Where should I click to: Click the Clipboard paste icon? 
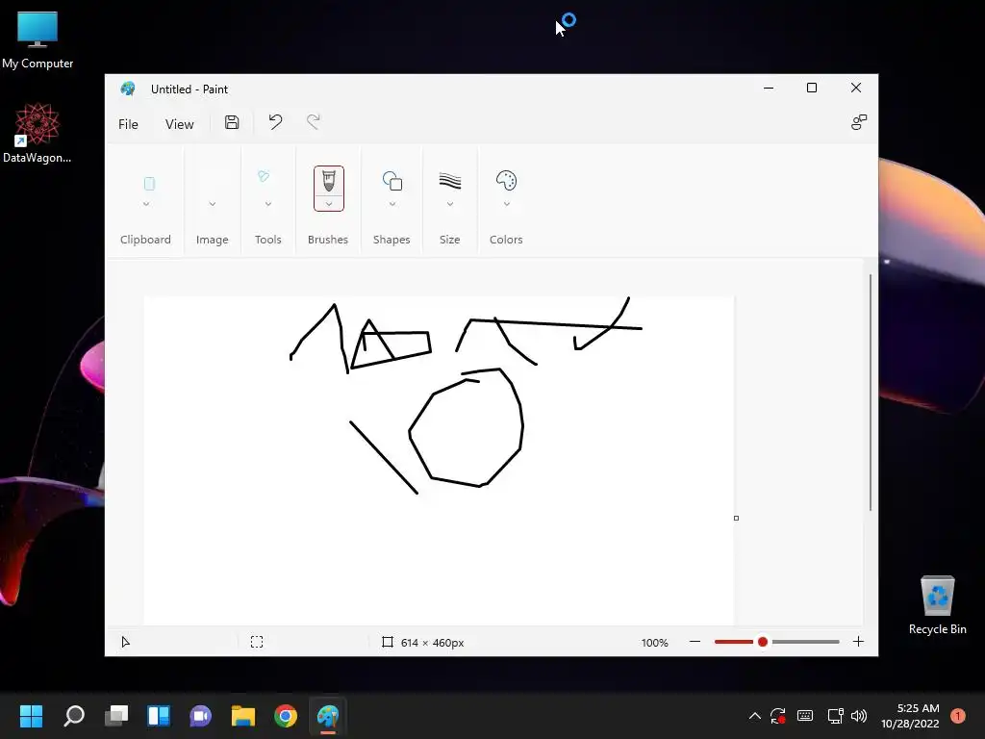coord(149,184)
